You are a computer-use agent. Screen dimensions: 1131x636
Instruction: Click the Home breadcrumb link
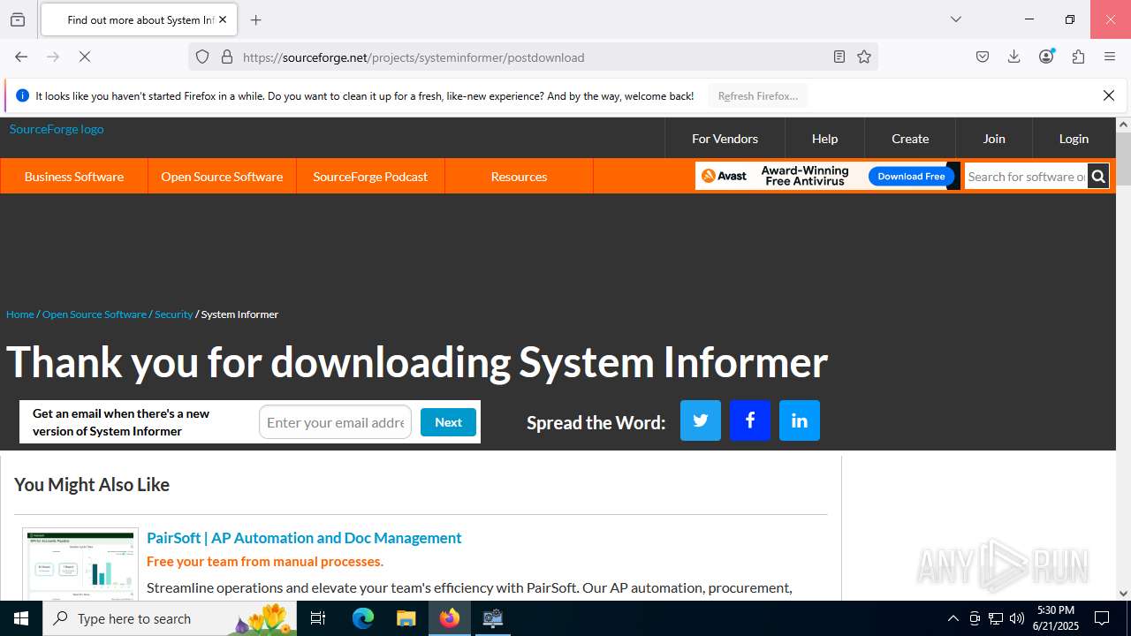point(19,314)
